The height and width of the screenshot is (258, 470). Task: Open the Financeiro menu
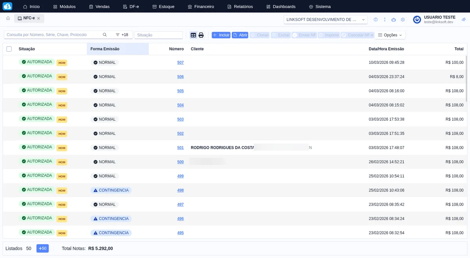201,7
